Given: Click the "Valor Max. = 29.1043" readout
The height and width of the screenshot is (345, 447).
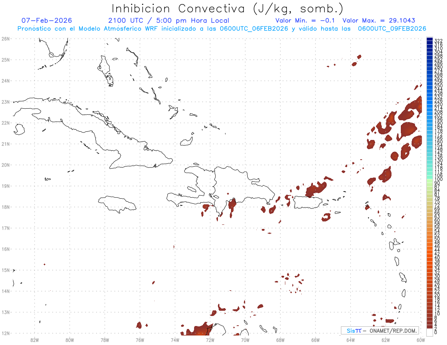Looking at the screenshot, I should click(x=379, y=20).
